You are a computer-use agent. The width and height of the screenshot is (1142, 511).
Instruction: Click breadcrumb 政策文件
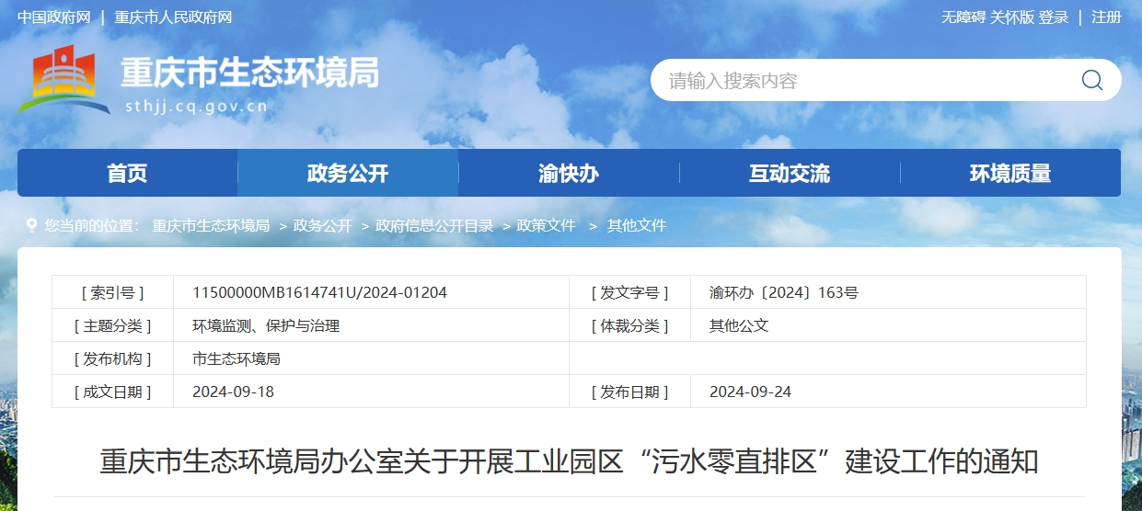point(547,225)
